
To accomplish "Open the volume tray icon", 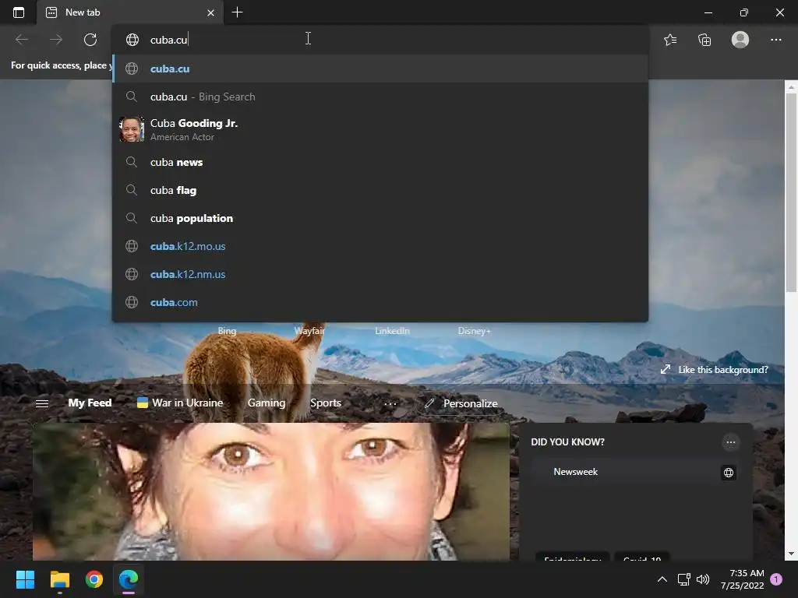I will [703, 579].
